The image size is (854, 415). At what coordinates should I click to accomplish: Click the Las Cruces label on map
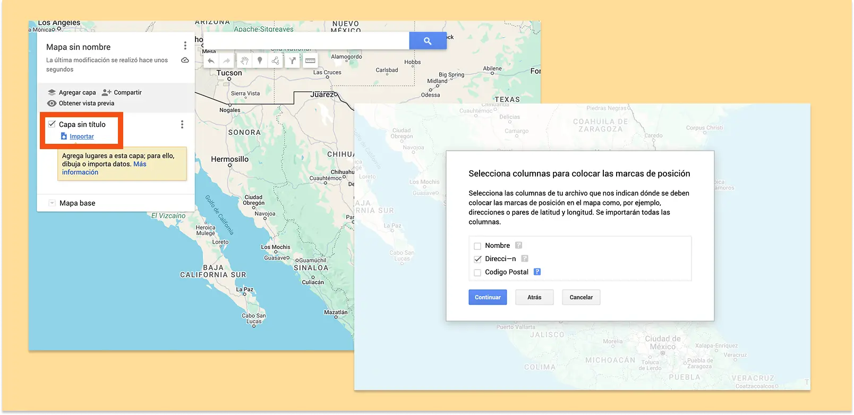pos(327,73)
